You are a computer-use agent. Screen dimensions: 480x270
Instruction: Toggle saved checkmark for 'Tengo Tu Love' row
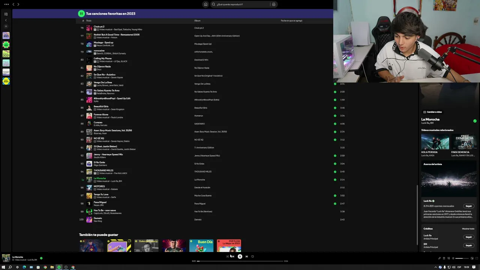tap(335, 196)
